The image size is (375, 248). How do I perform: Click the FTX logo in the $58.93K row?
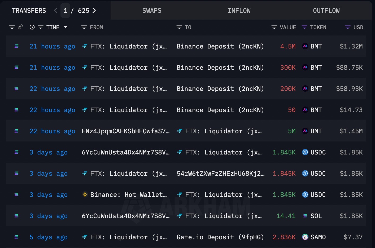[85, 89]
